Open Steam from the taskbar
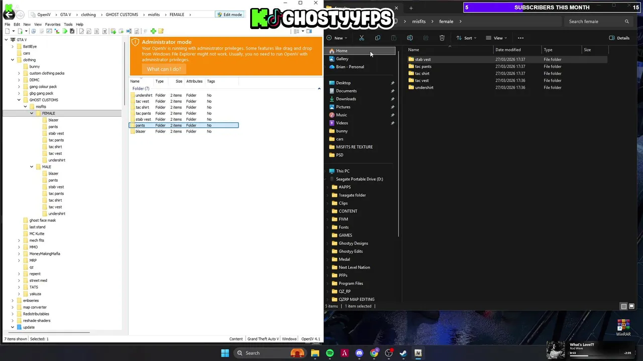This screenshot has width=643, height=361. [403, 353]
